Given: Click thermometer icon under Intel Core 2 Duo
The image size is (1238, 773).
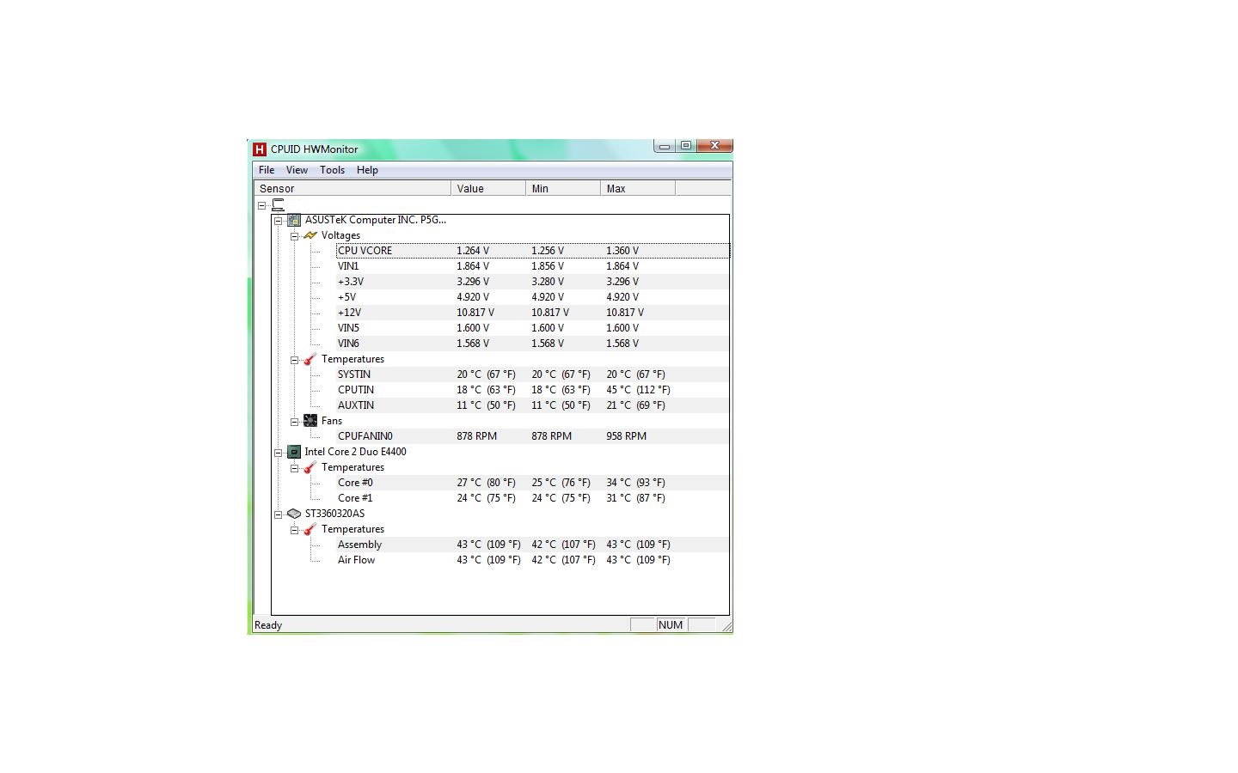Looking at the screenshot, I should (x=310, y=467).
